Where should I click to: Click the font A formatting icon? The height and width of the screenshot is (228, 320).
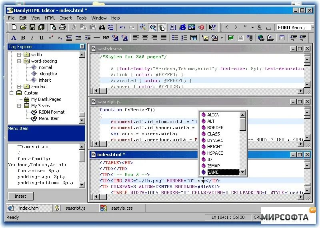[14, 37]
